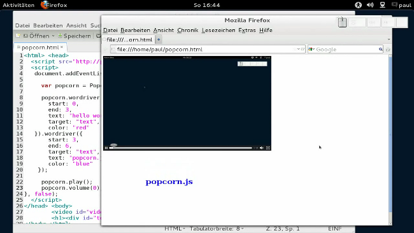Open the gedit Datei menu
This screenshot has width=414, height=233.
click(x=22, y=25)
